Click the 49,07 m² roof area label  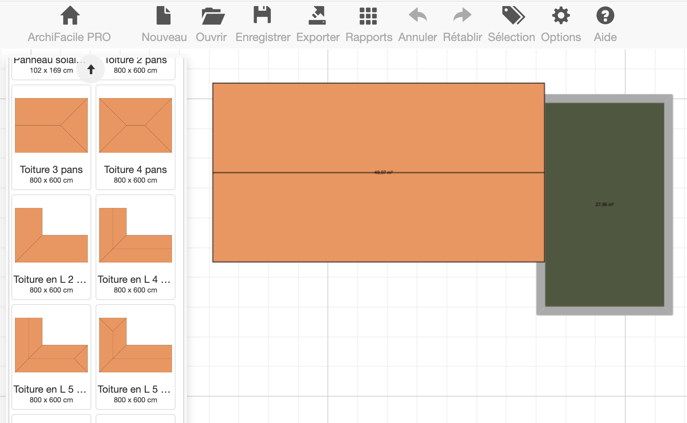[x=383, y=173]
